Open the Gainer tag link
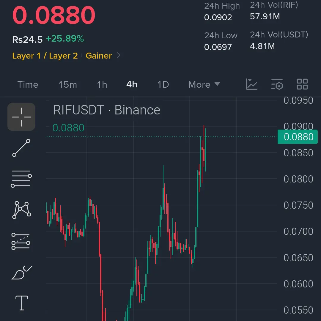321x321 pixels. click(99, 56)
